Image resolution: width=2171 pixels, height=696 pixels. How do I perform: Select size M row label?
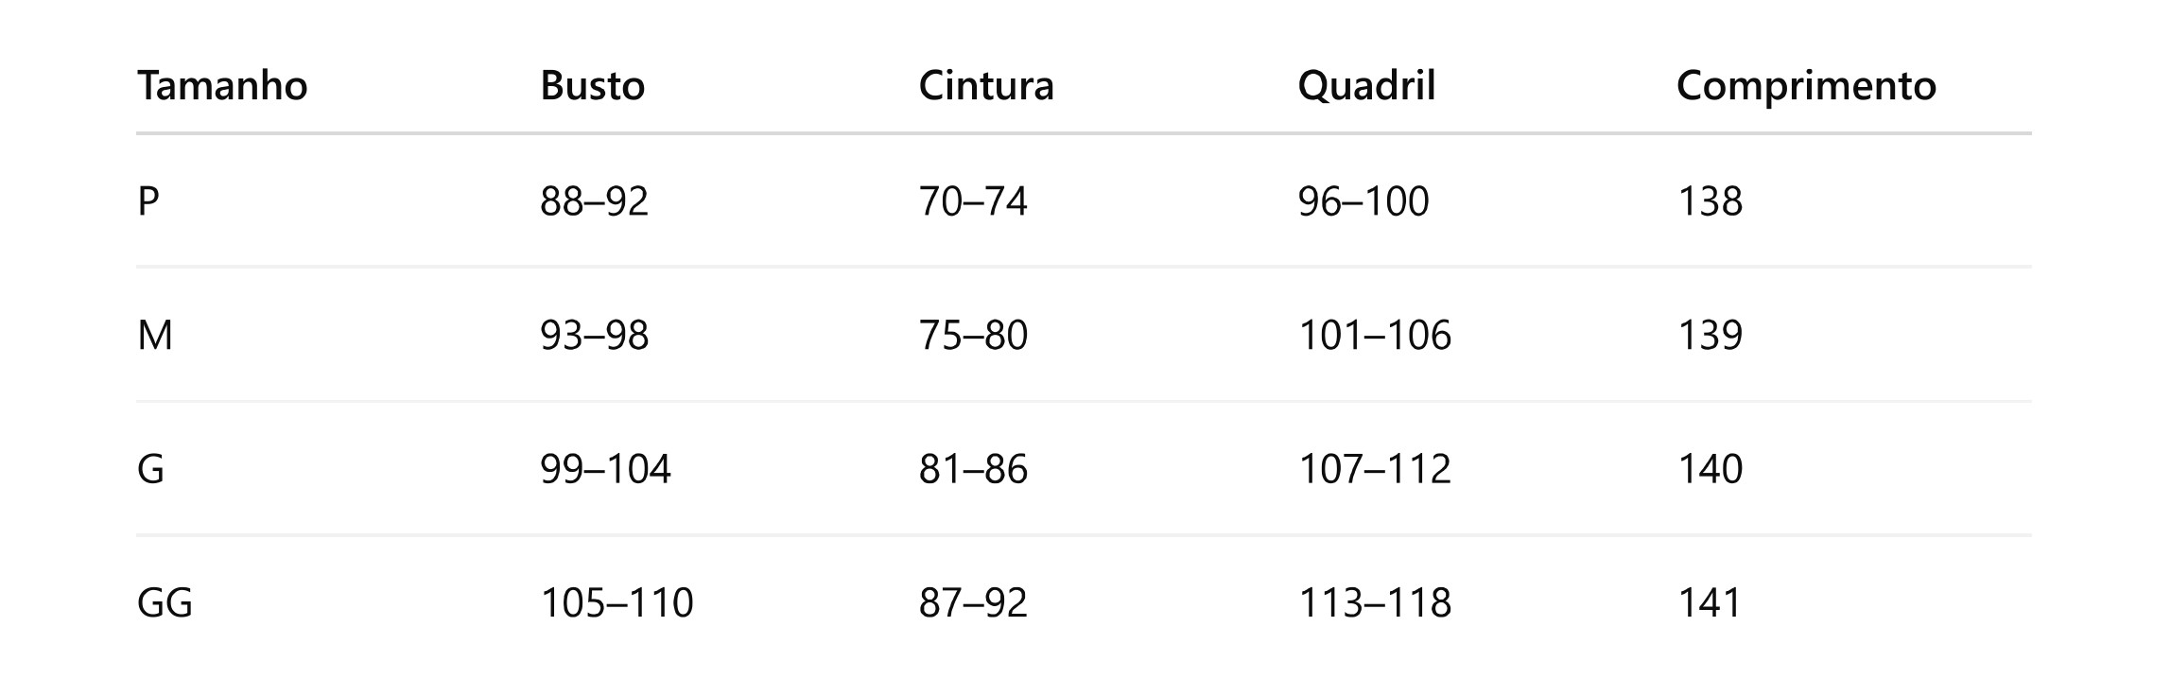coord(155,336)
